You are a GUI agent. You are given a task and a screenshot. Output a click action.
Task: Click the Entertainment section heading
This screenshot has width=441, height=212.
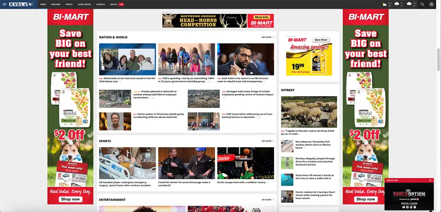point(112,200)
